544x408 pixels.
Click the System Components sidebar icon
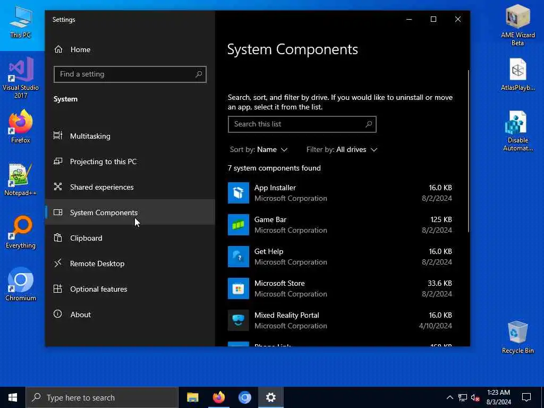(x=58, y=212)
